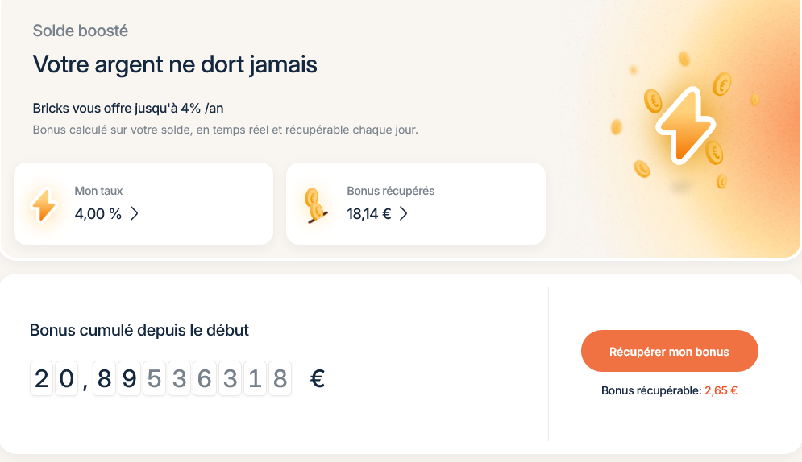Click the euro symbol after the counter
The width and height of the screenshot is (802, 462).
318,378
